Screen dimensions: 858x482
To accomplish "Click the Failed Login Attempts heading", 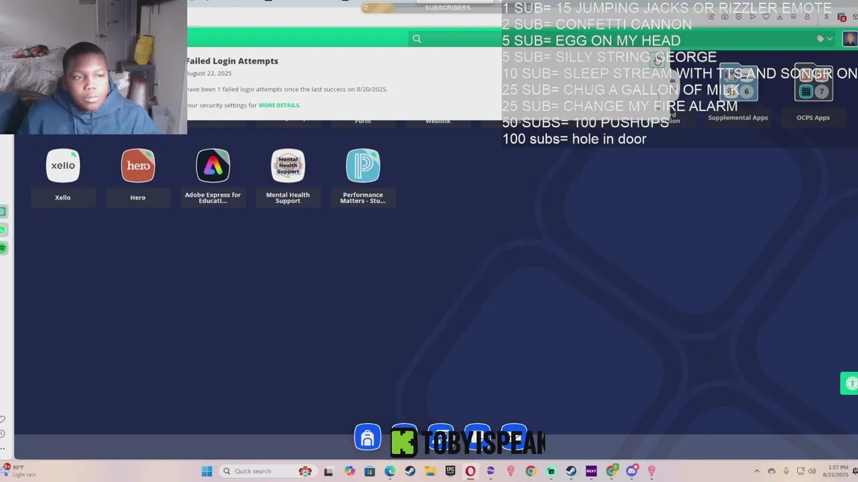I will coord(232,61).
